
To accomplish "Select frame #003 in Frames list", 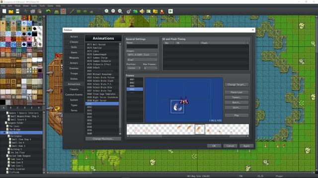I will click(x=135, y=86).
